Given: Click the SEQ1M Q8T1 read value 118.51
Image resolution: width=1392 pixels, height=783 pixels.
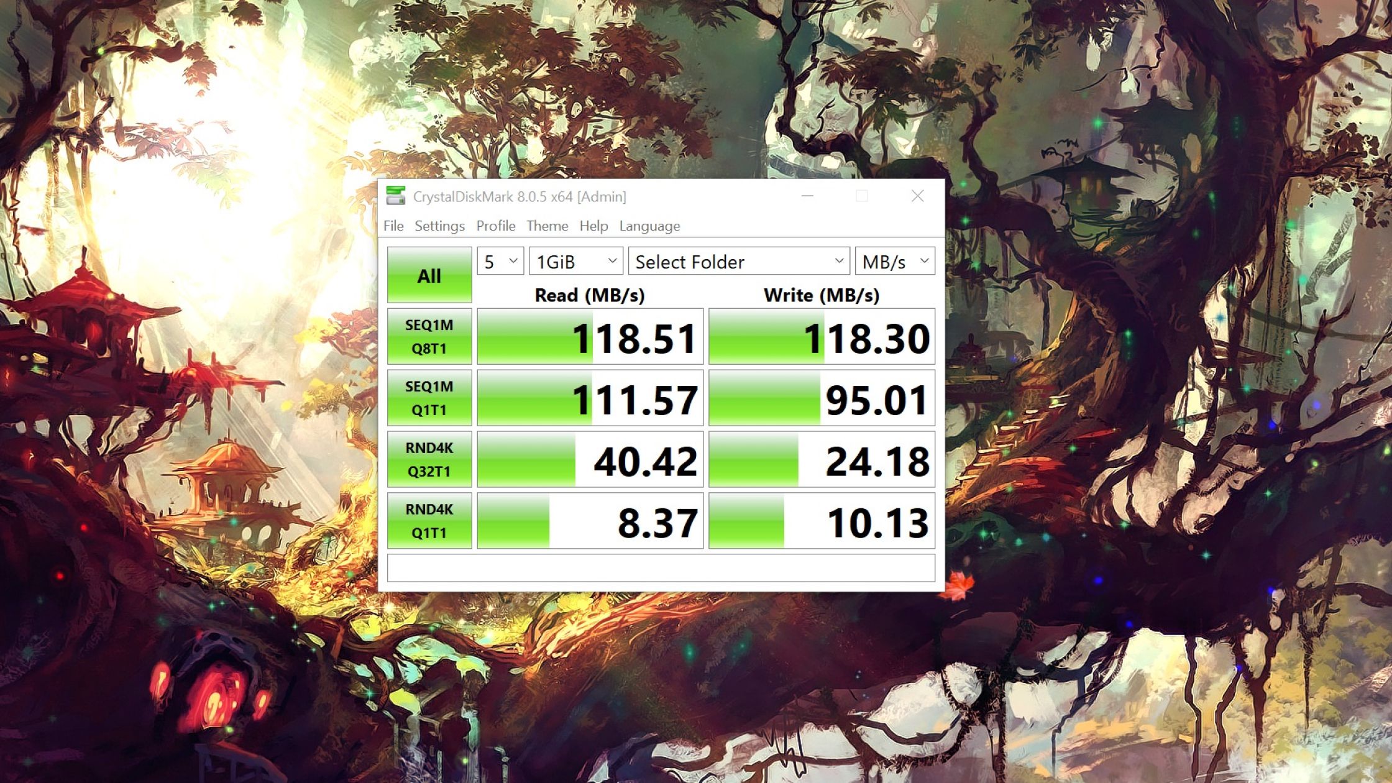Looking at the screenshot, I should 590,336.
